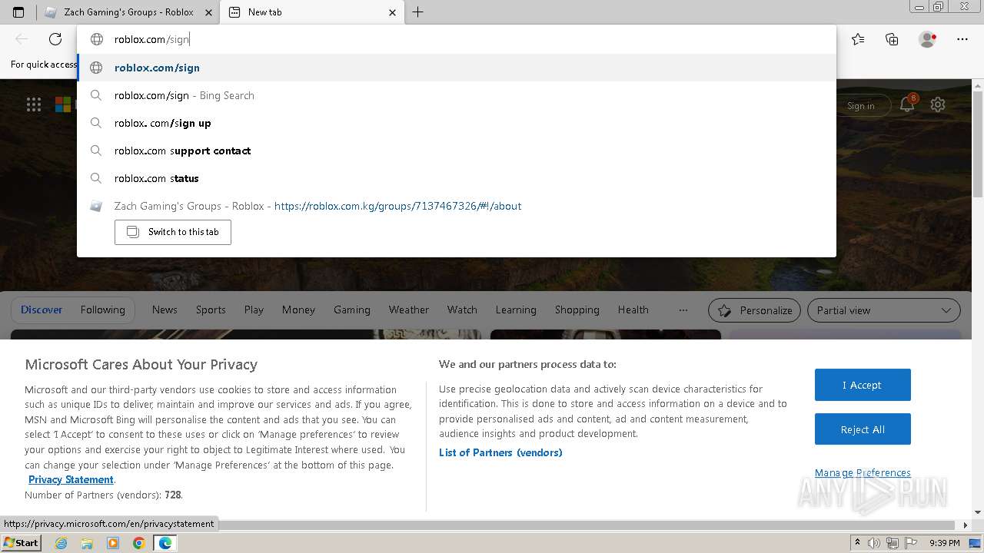Show hidden system tray icons

pyautogui.click(x=858, y=543)
